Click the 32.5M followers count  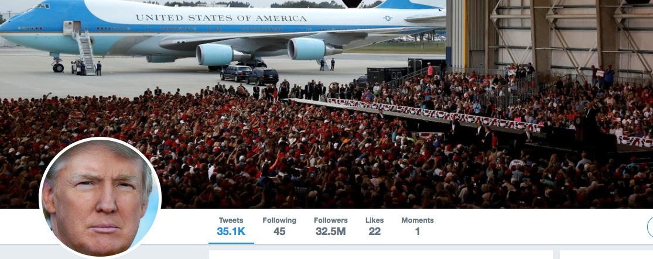coord(331,232)
